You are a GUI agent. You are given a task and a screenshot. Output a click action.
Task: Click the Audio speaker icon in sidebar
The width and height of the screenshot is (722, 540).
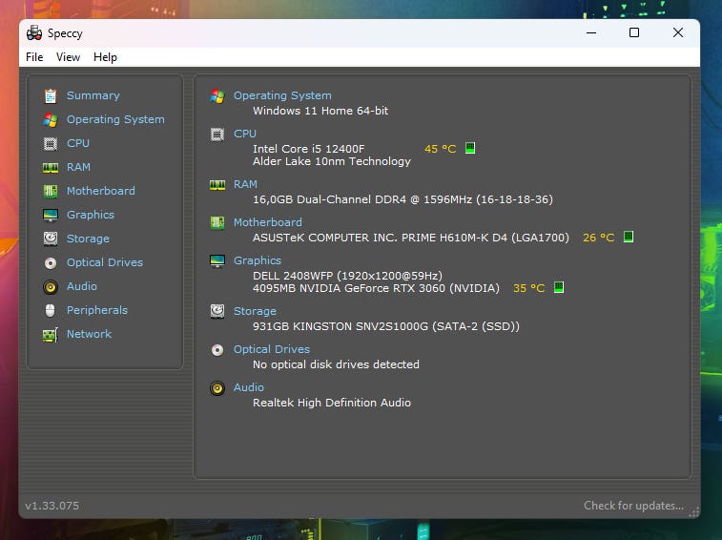click(x=50, y=286)
